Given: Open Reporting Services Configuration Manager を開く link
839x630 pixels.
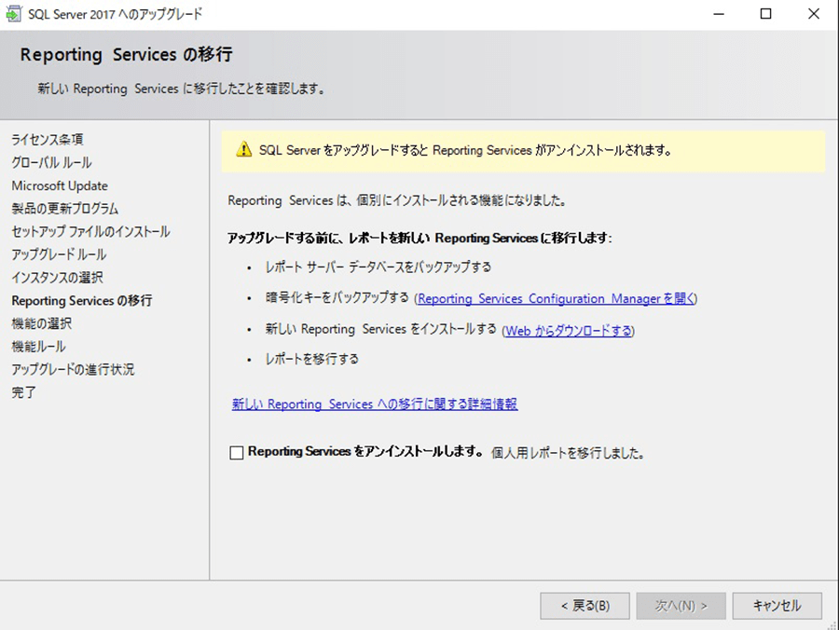Looking at the screenshot, I should click(556, 298).
